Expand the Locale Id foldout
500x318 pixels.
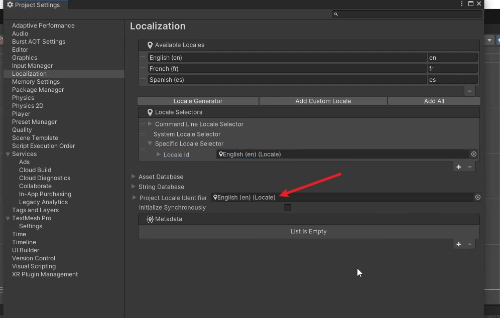click(x=158, y=154)
